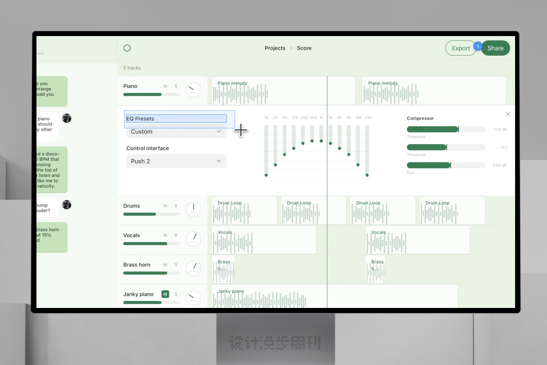Click the Brass horn pan knob

click(x=194, y=268)
